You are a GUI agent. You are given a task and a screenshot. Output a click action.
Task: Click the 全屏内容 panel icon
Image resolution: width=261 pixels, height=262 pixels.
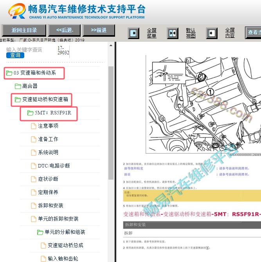[212, 33]
